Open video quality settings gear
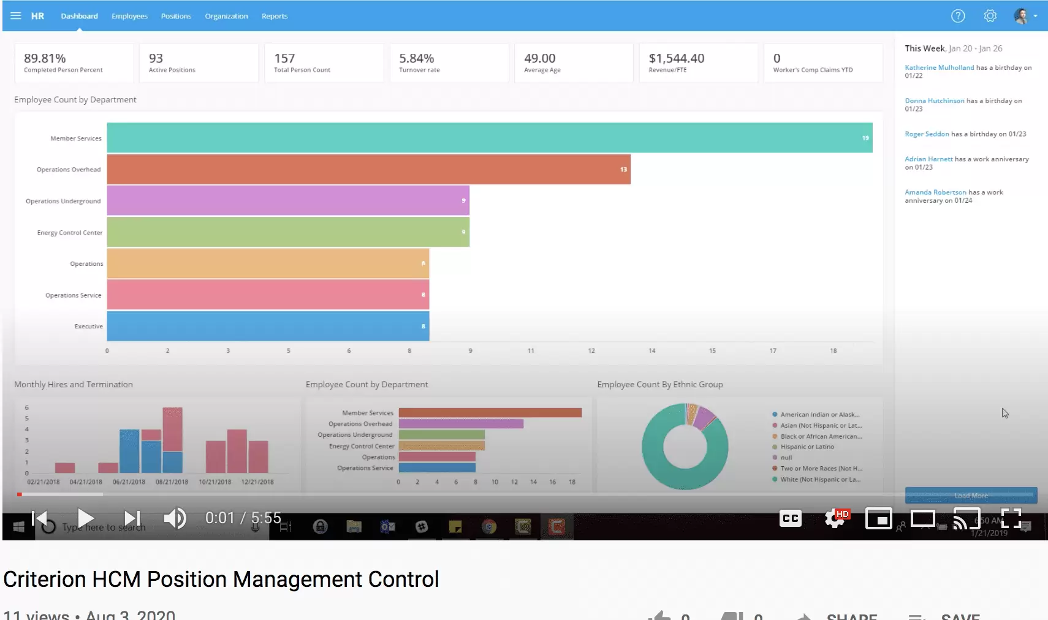Screen dimensions: 1048x620 pos(835,519)
